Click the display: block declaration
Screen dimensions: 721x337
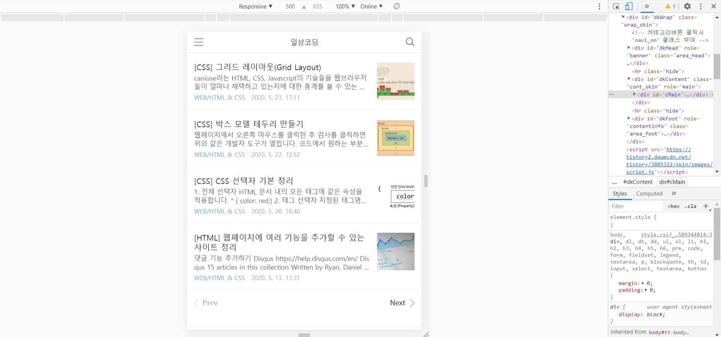pos(642,314)
